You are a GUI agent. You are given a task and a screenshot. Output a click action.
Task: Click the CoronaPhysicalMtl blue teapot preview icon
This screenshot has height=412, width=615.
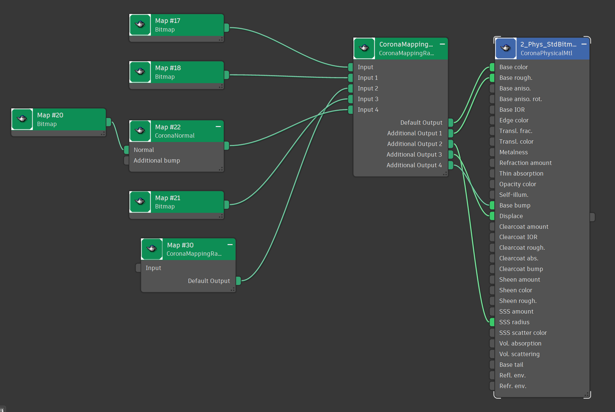click(x=506, y=48)
